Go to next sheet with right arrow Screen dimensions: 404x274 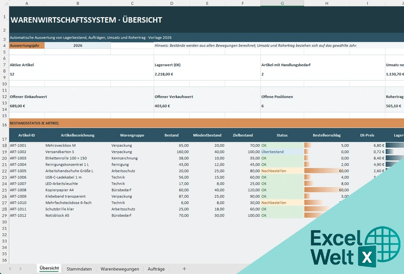[x=20, y=269]
